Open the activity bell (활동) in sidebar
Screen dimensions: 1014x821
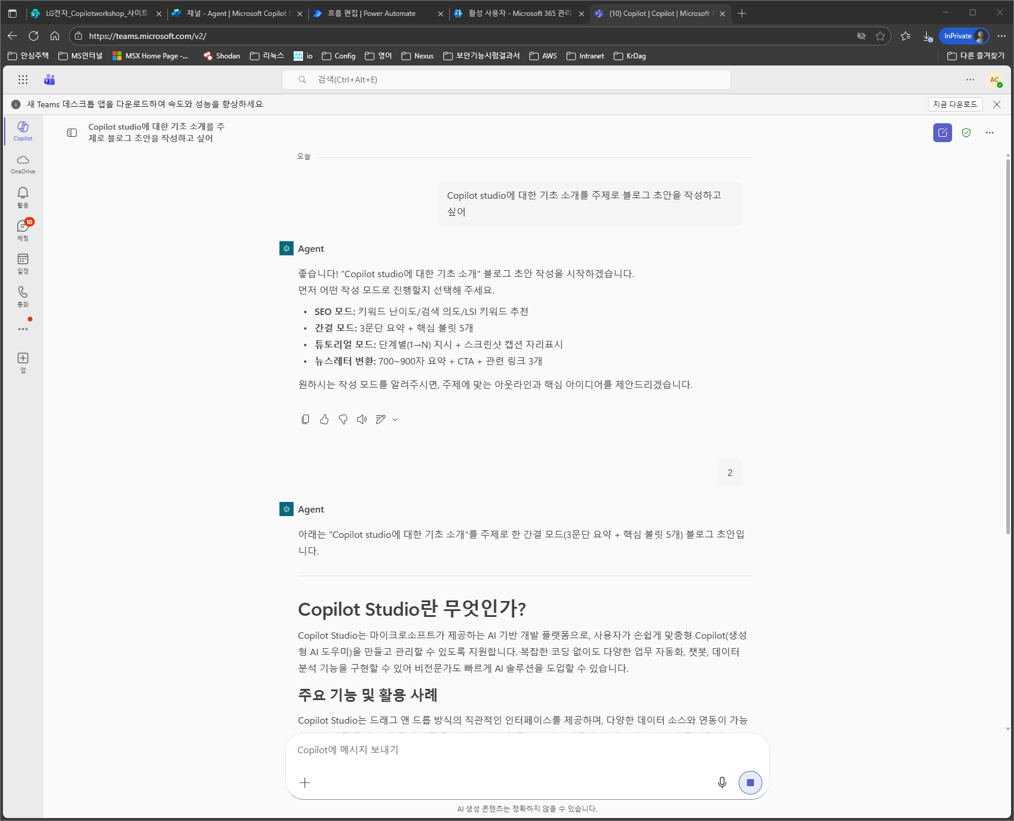point(23,197)
